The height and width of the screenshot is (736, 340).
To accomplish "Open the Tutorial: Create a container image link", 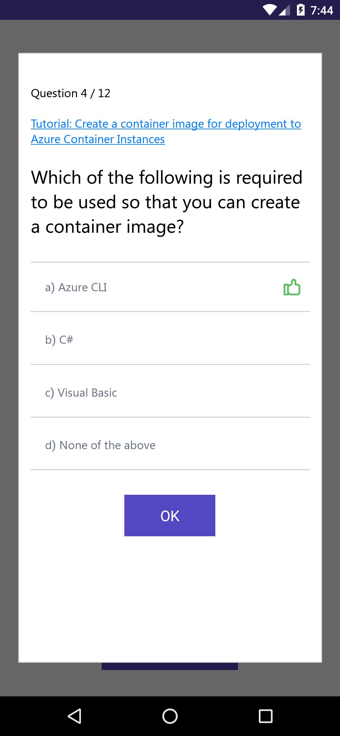I will point(166,124).
